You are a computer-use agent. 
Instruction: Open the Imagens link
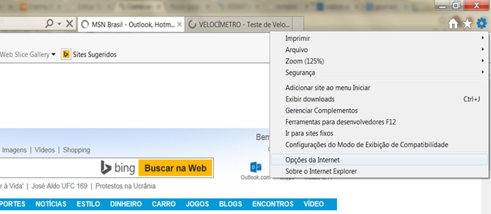(14, 150)
